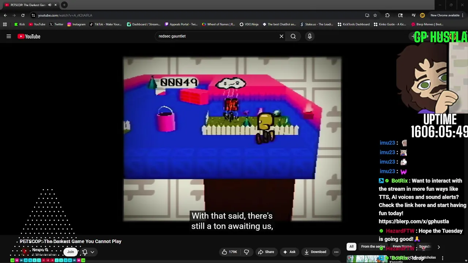Viewport: 468px width, 263px height.
Task: Clear the 'redsec gauntlet' search text
Action: (x=282, y=36)
